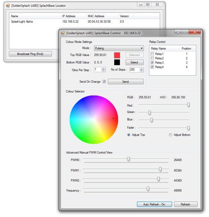Pick a colour on the colour wheel

(x=94, y=119)
